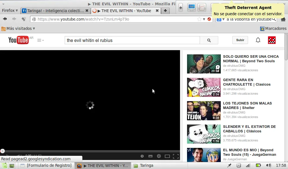Toggle theater mode in video player

(x=167, y=156)
